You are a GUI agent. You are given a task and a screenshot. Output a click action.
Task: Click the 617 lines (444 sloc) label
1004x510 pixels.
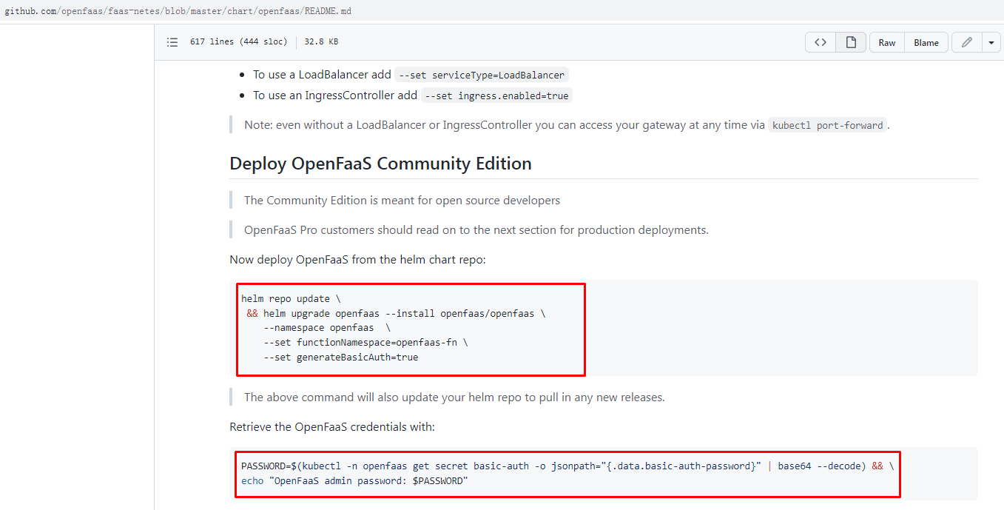point(238,42)
